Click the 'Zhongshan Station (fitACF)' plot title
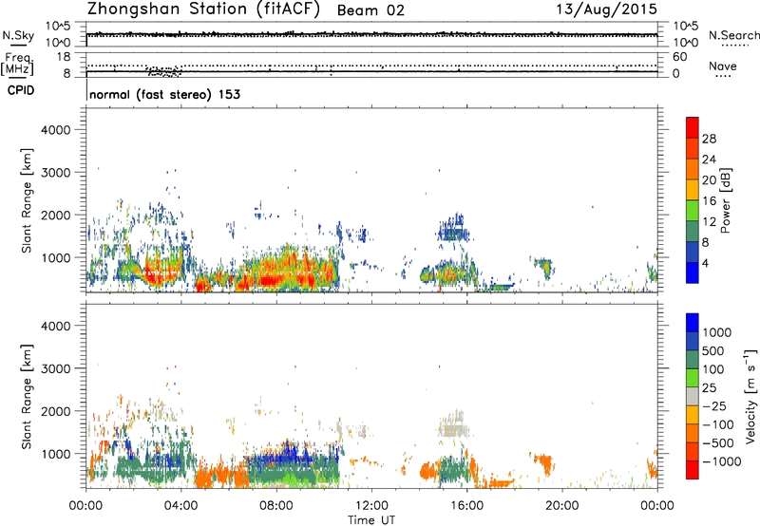Image resolution: width=760 pixels, height=526 pixels. (x=203, y=9)
